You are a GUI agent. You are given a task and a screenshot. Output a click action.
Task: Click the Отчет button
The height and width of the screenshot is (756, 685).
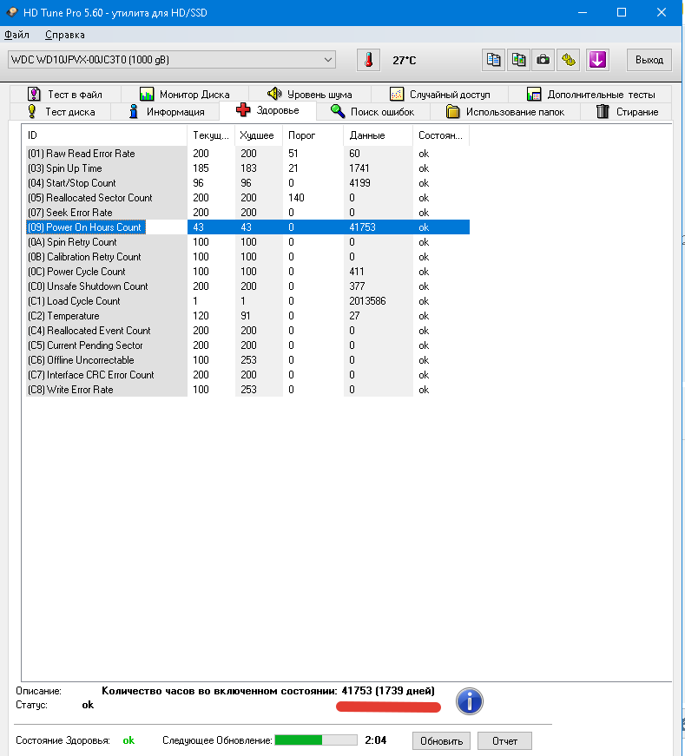[x=504, y=741]
